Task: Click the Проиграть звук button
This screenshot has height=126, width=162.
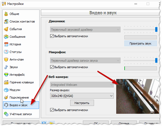Action: point(141,43)
